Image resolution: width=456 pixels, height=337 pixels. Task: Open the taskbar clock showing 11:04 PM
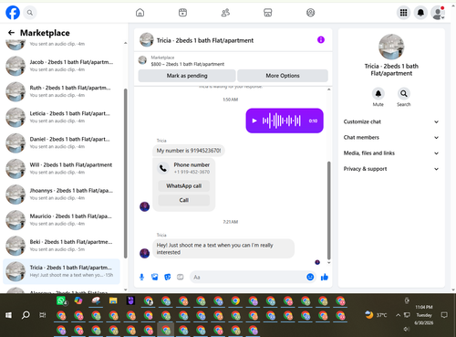[424, 315]
